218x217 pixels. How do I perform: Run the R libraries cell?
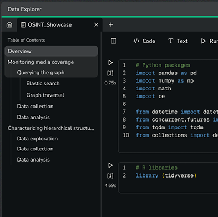pos(110,165)
